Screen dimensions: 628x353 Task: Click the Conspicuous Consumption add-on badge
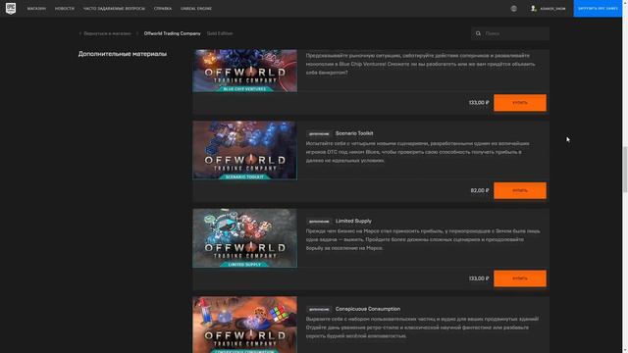click(x=319, y=310)
